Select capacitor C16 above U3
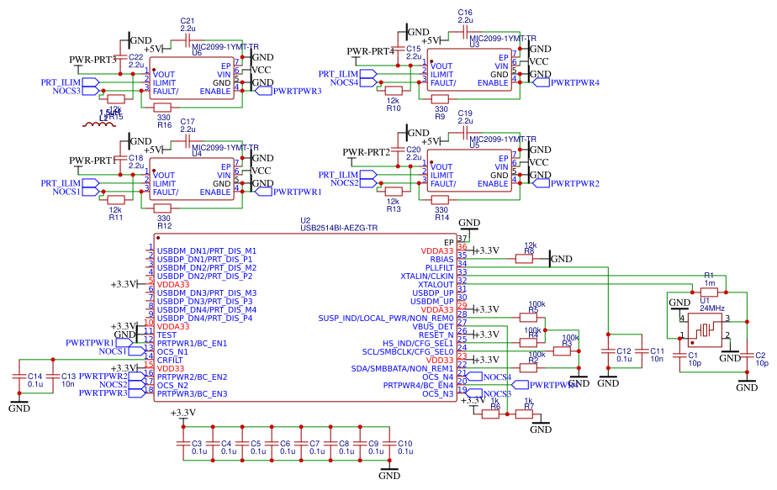The height and width of the screenshot is (490, 777). click(465, 32)
